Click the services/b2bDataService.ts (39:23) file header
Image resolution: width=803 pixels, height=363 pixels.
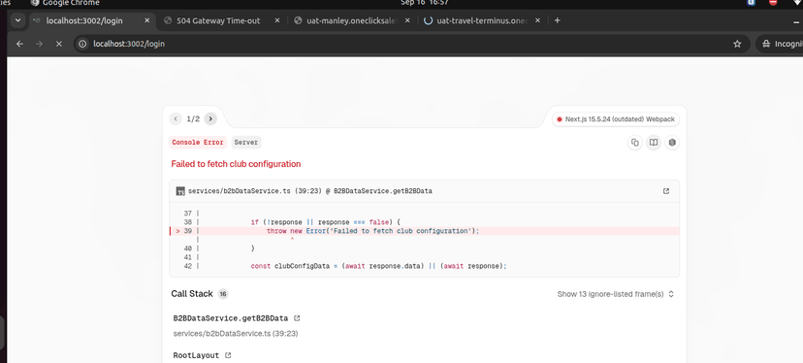pos(309,191)
